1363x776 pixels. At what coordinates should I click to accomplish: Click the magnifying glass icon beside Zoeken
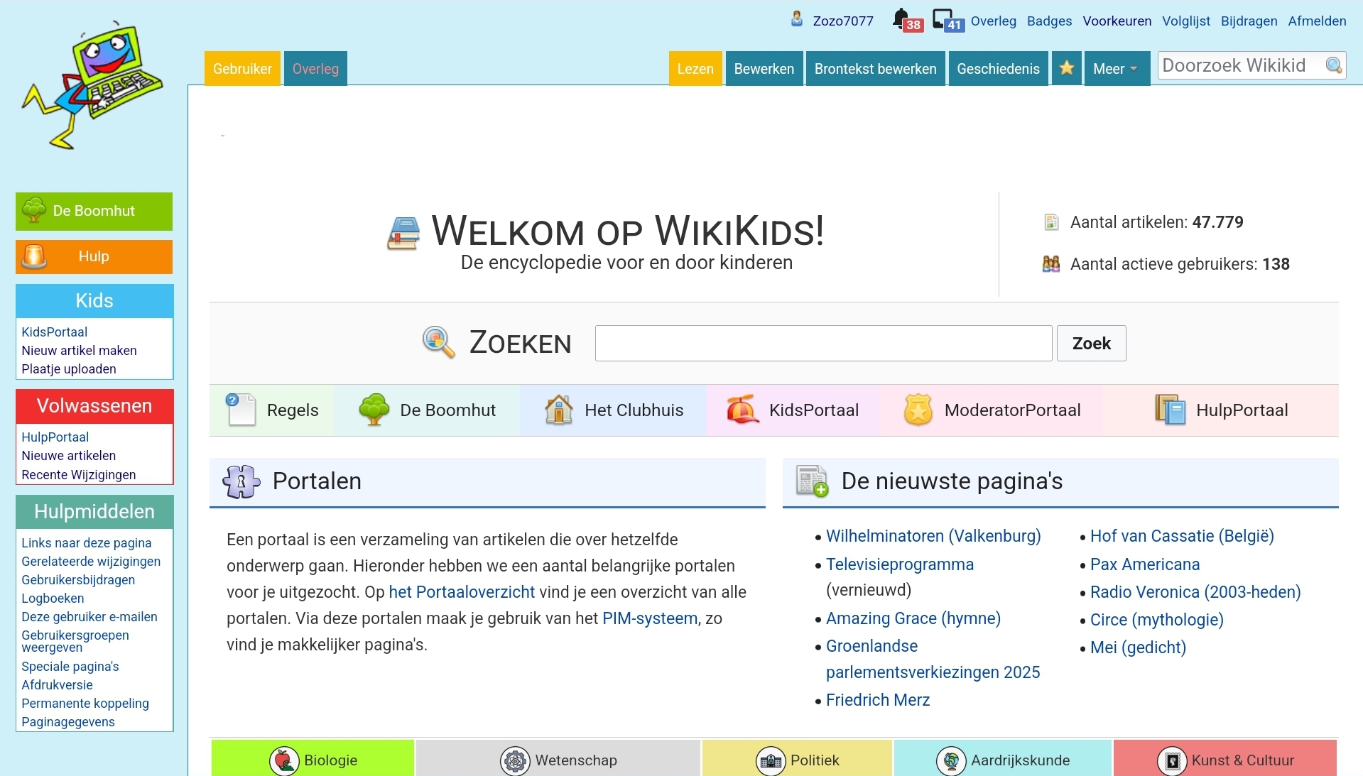point(439,342)
